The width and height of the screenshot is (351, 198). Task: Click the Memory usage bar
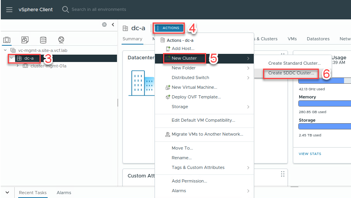tap(325, 103)
